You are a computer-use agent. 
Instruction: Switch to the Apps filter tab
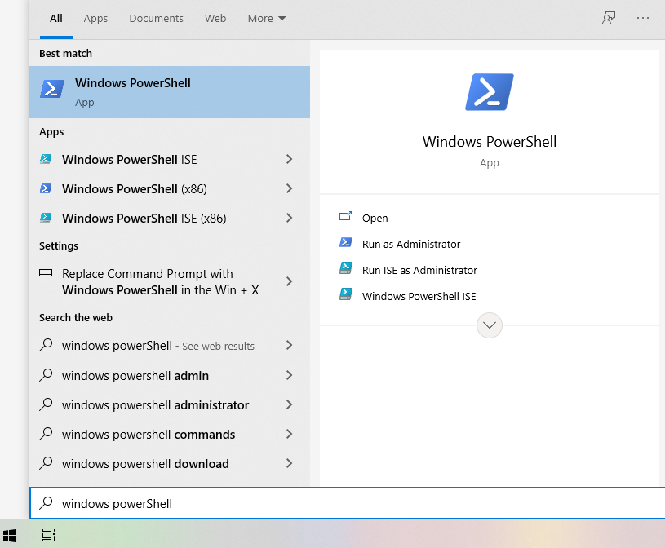tap(95, 18)
